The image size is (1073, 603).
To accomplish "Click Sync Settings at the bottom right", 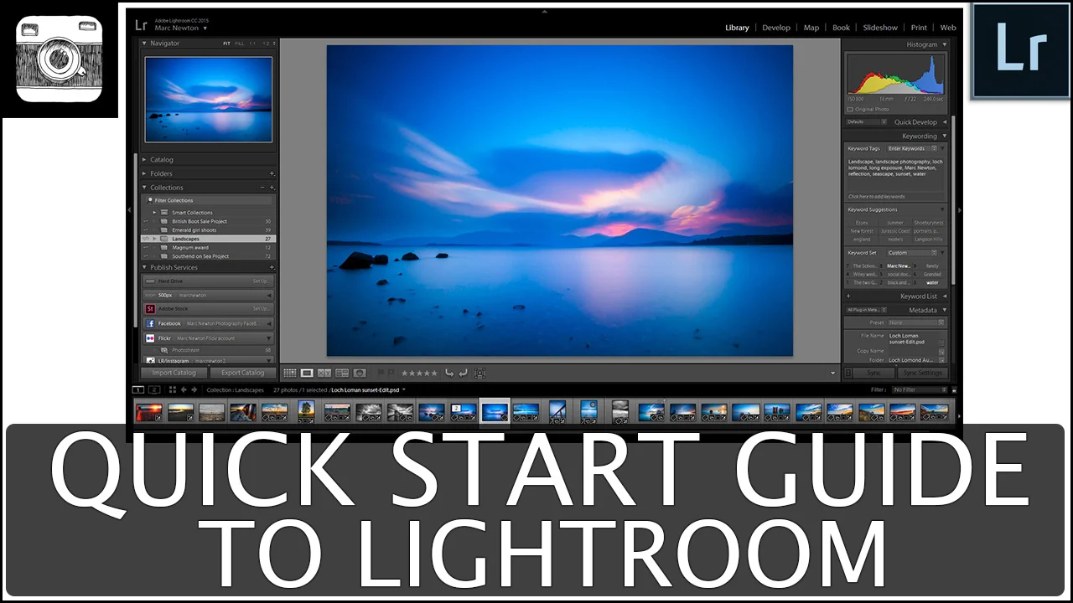I will [922, 373].
